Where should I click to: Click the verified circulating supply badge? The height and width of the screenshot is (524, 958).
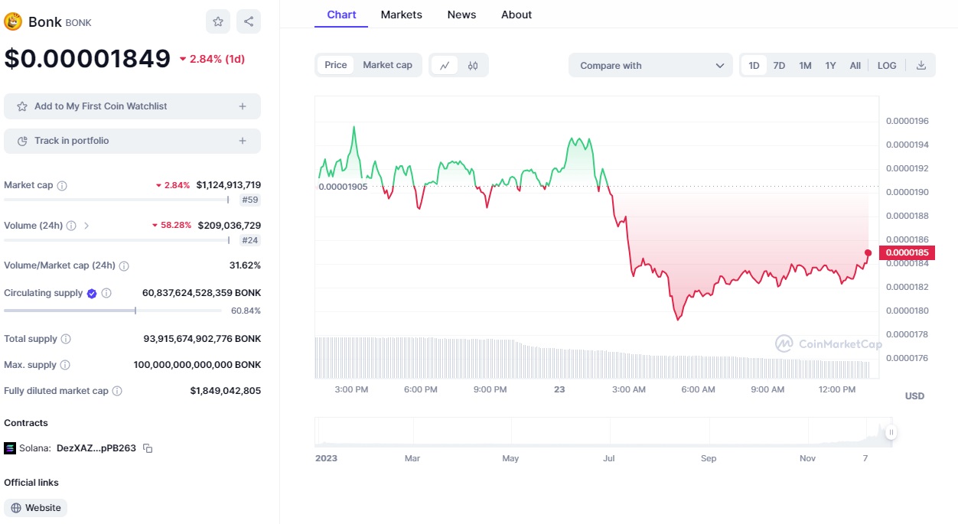[x=92, y=293]
